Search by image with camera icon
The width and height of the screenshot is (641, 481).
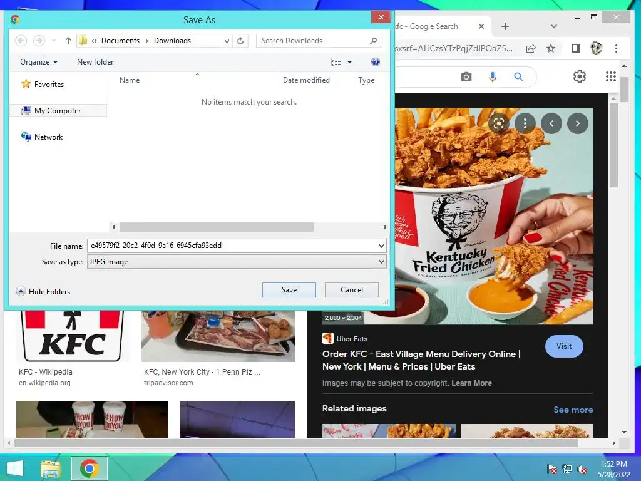click(x=466, y=76)
